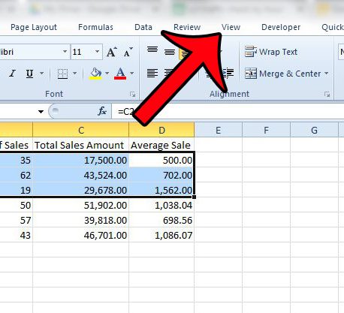Apply italic formatting with the I icon
Image resolution: width=344 pixels, height=313 pixels.
click(x=12, y=74)
